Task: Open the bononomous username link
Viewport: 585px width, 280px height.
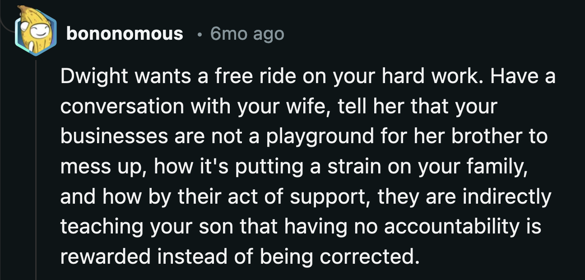Action: click(x=124, y=34)
